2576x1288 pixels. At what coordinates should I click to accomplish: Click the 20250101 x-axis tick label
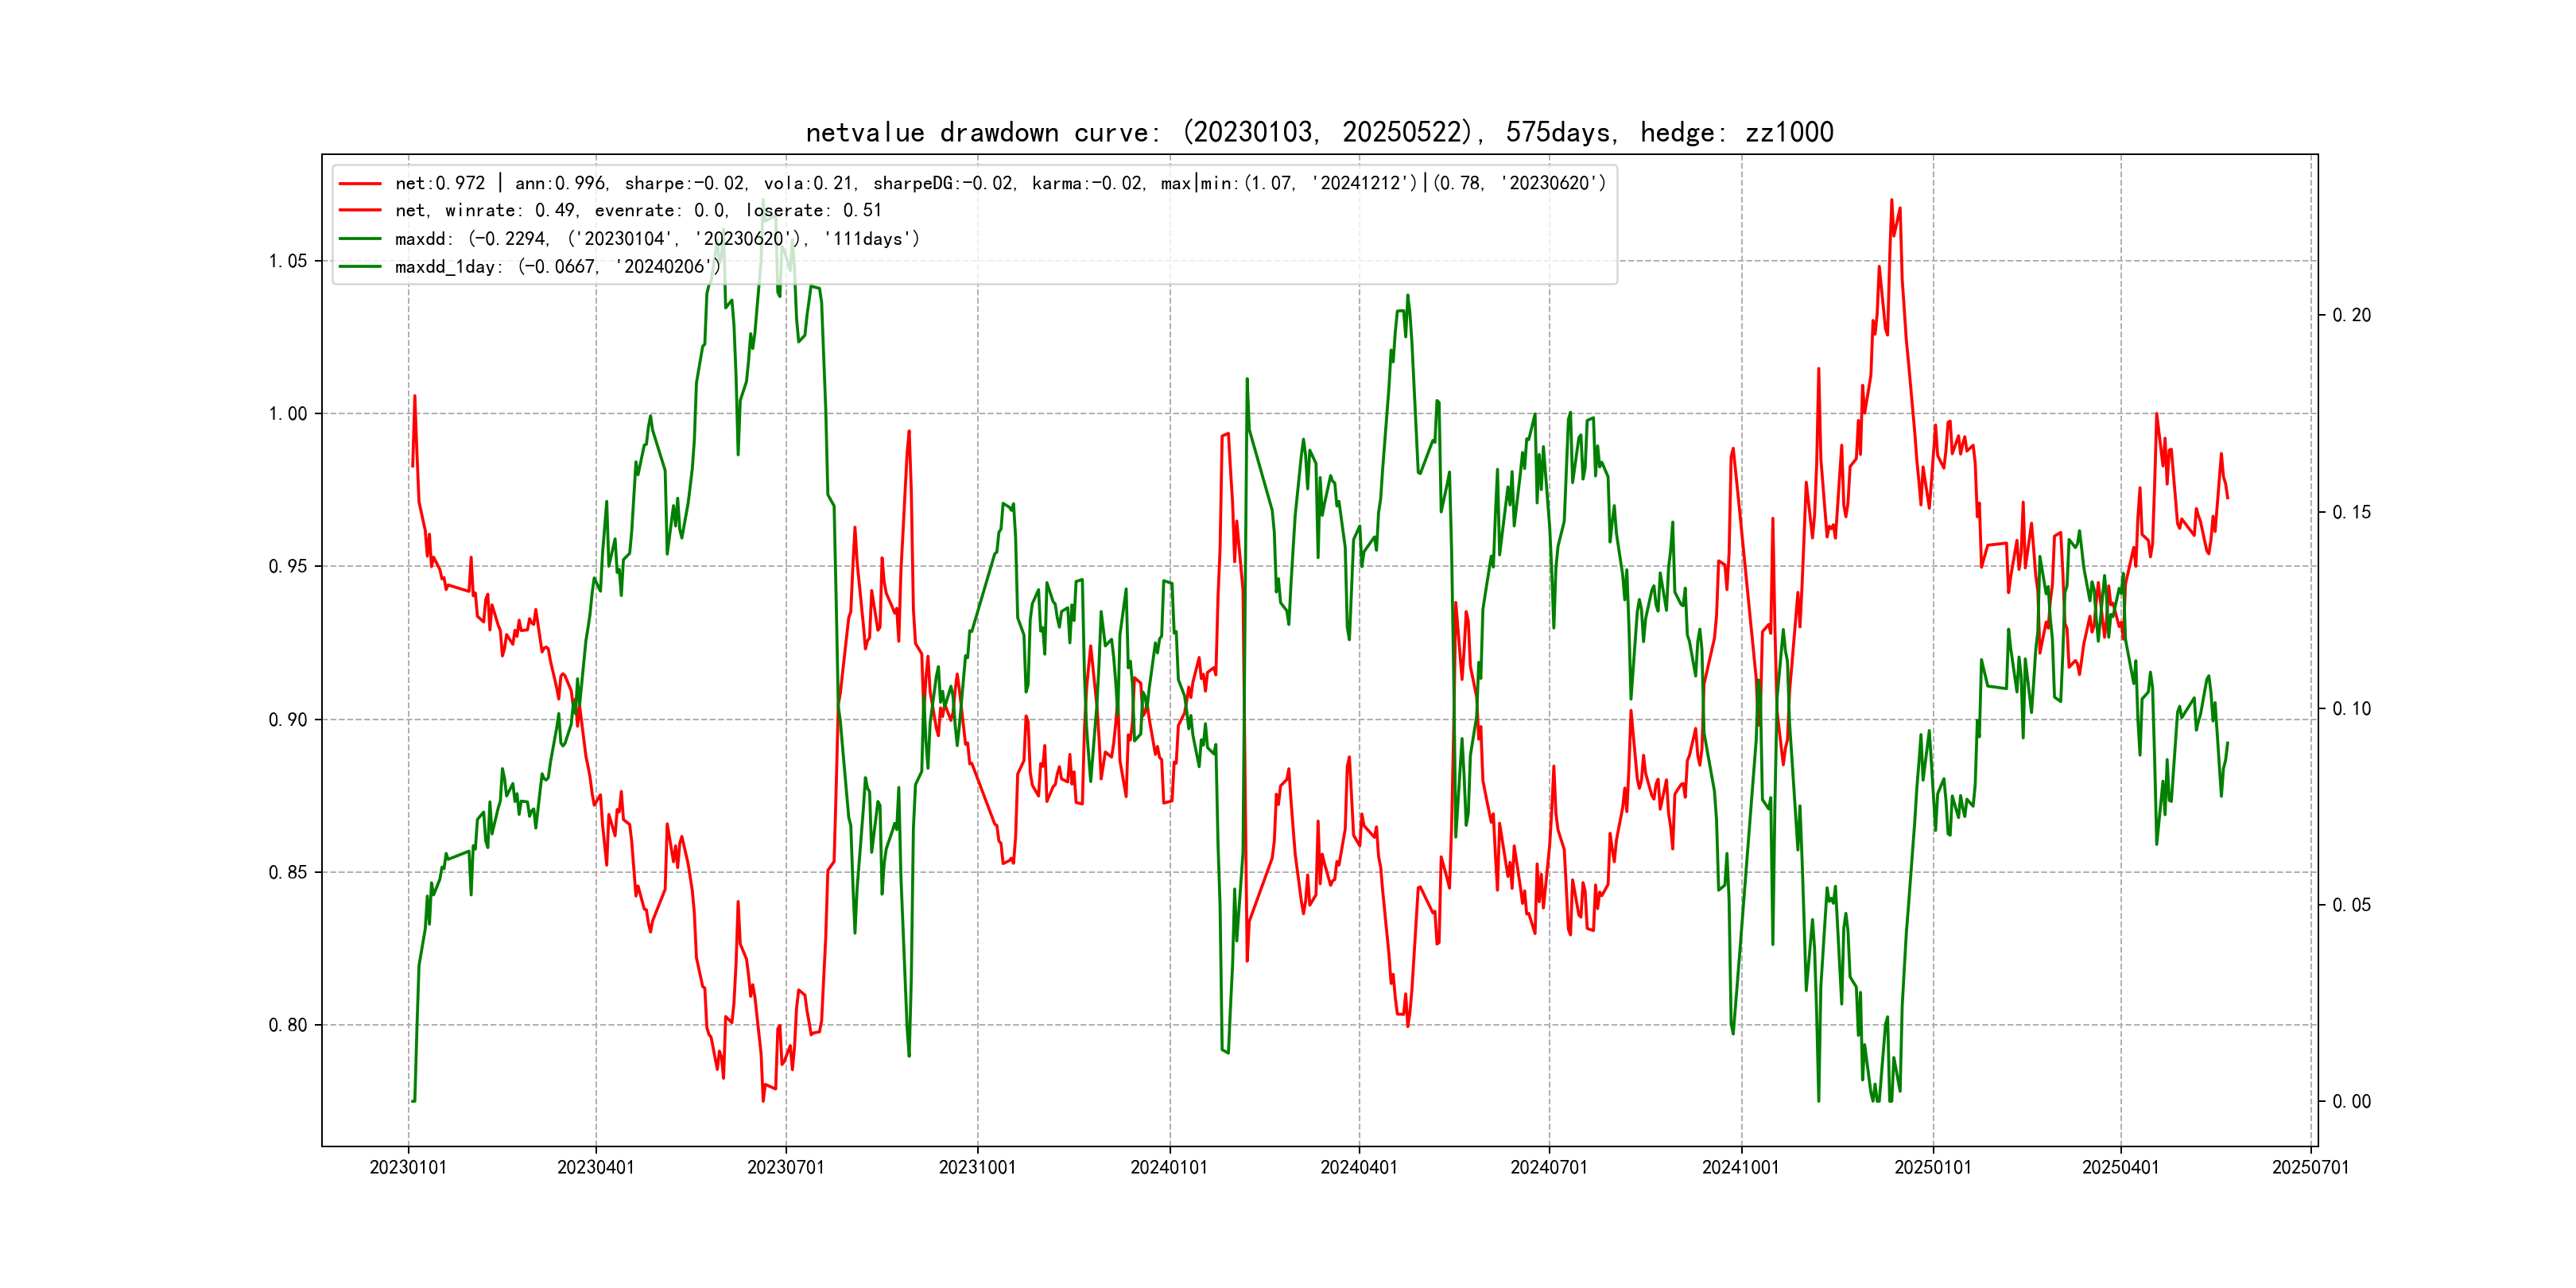[1933, 1167]
